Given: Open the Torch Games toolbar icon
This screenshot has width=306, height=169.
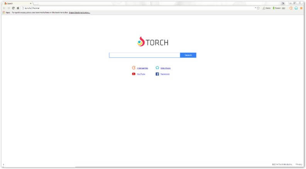Looking at the screenshot, I should click(x=291, y=8).
